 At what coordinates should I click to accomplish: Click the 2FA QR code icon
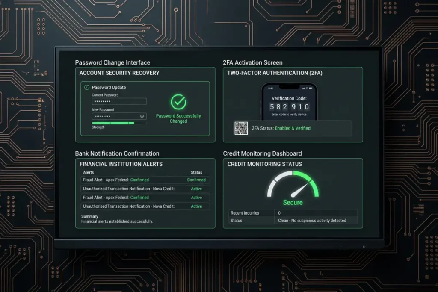pos(241,128)
